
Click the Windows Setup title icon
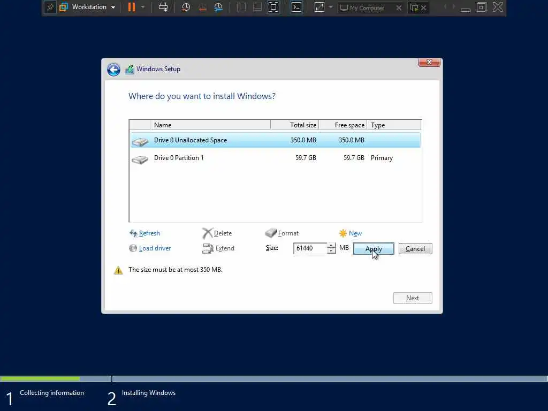(x=130, y=70)
